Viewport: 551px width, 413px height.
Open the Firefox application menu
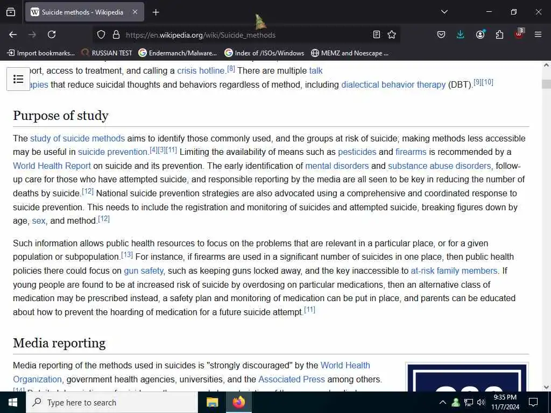click(x=538, y=34)
